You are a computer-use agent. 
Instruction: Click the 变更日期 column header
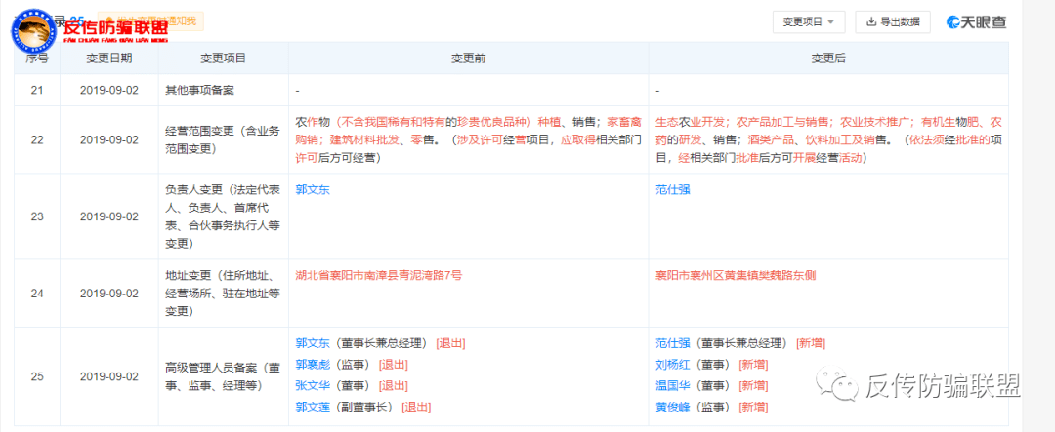[109, 59]
